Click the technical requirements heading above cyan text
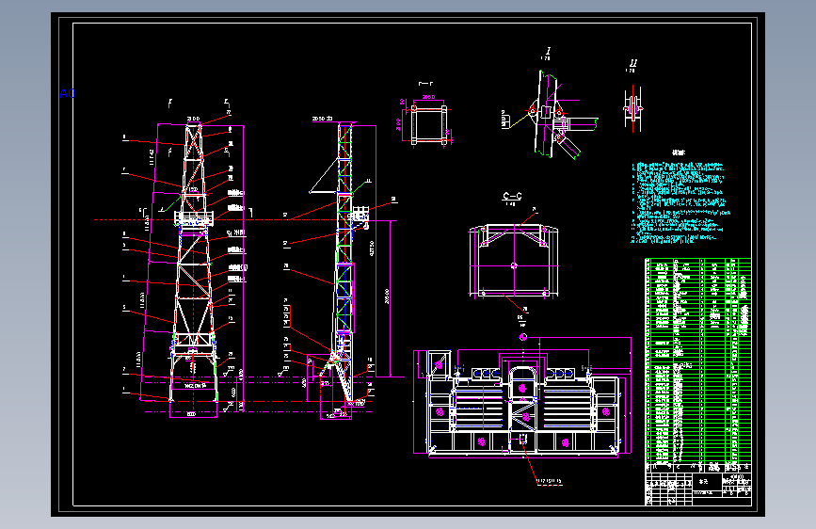 point(679,152)
